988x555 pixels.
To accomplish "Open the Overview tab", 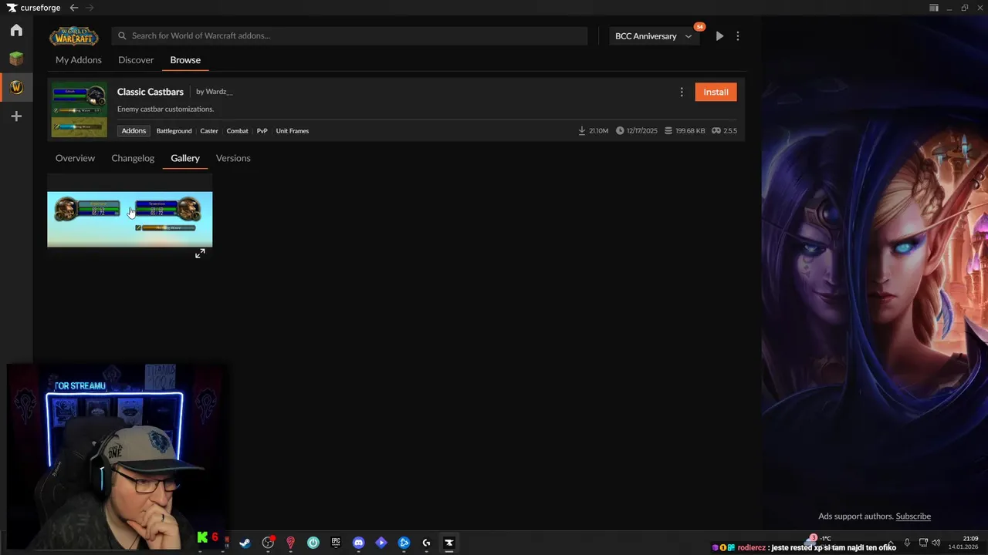I will point(75,158).
